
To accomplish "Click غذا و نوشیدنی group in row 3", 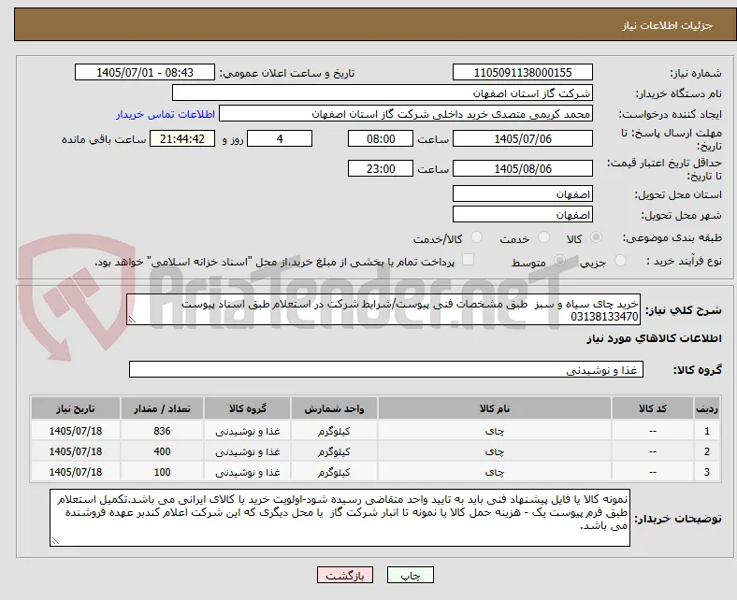I will tap(248, 473).
